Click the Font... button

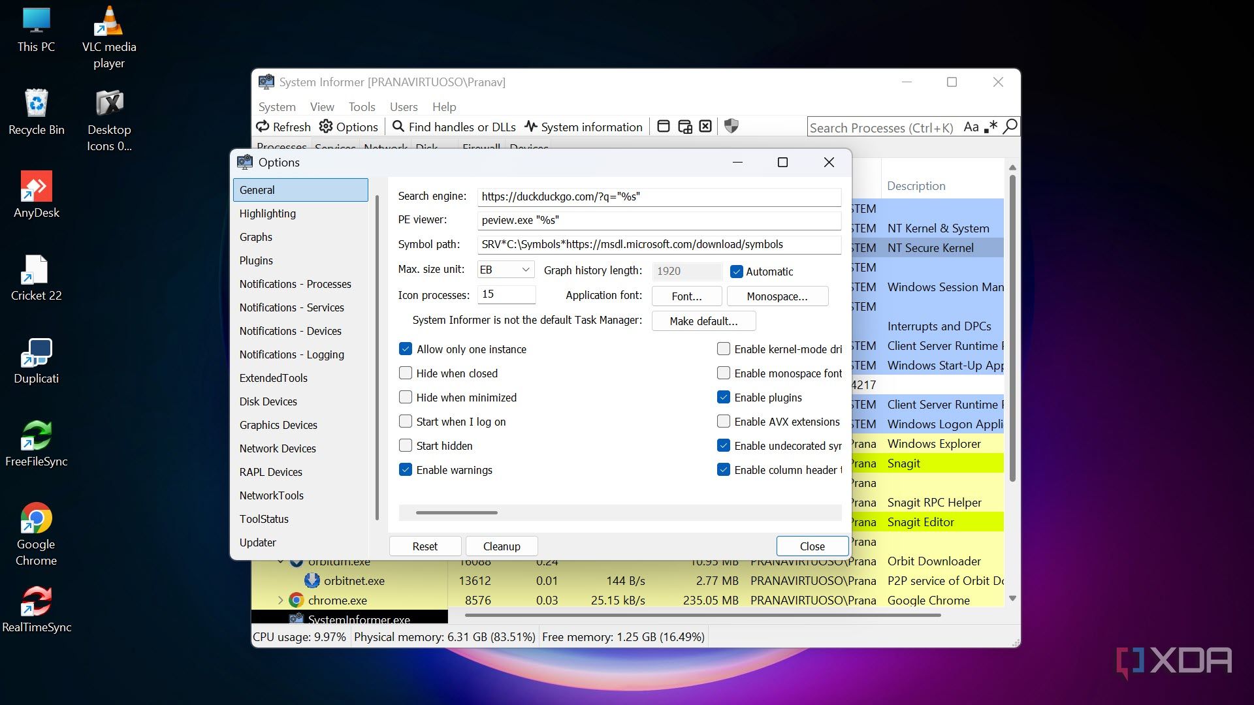[x=686, y=296]
